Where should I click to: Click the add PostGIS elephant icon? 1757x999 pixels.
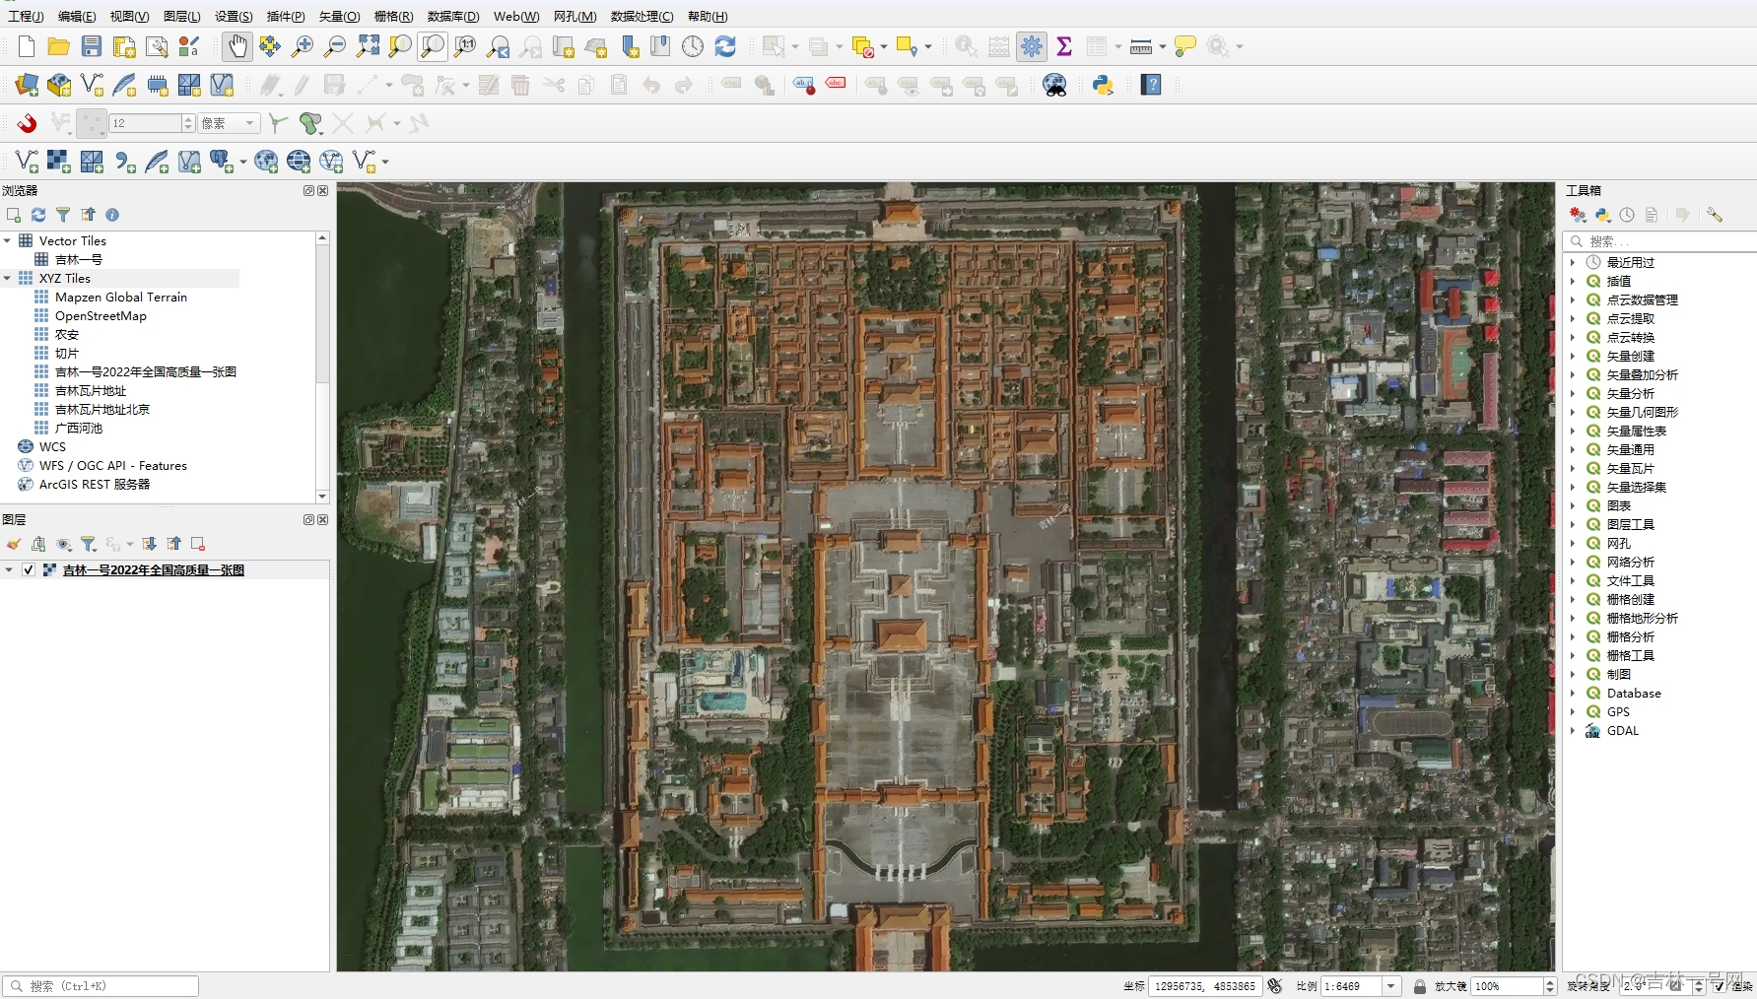[221, 162]
